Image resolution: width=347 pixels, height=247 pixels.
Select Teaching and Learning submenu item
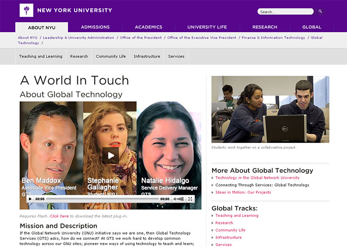click(41, 56)
